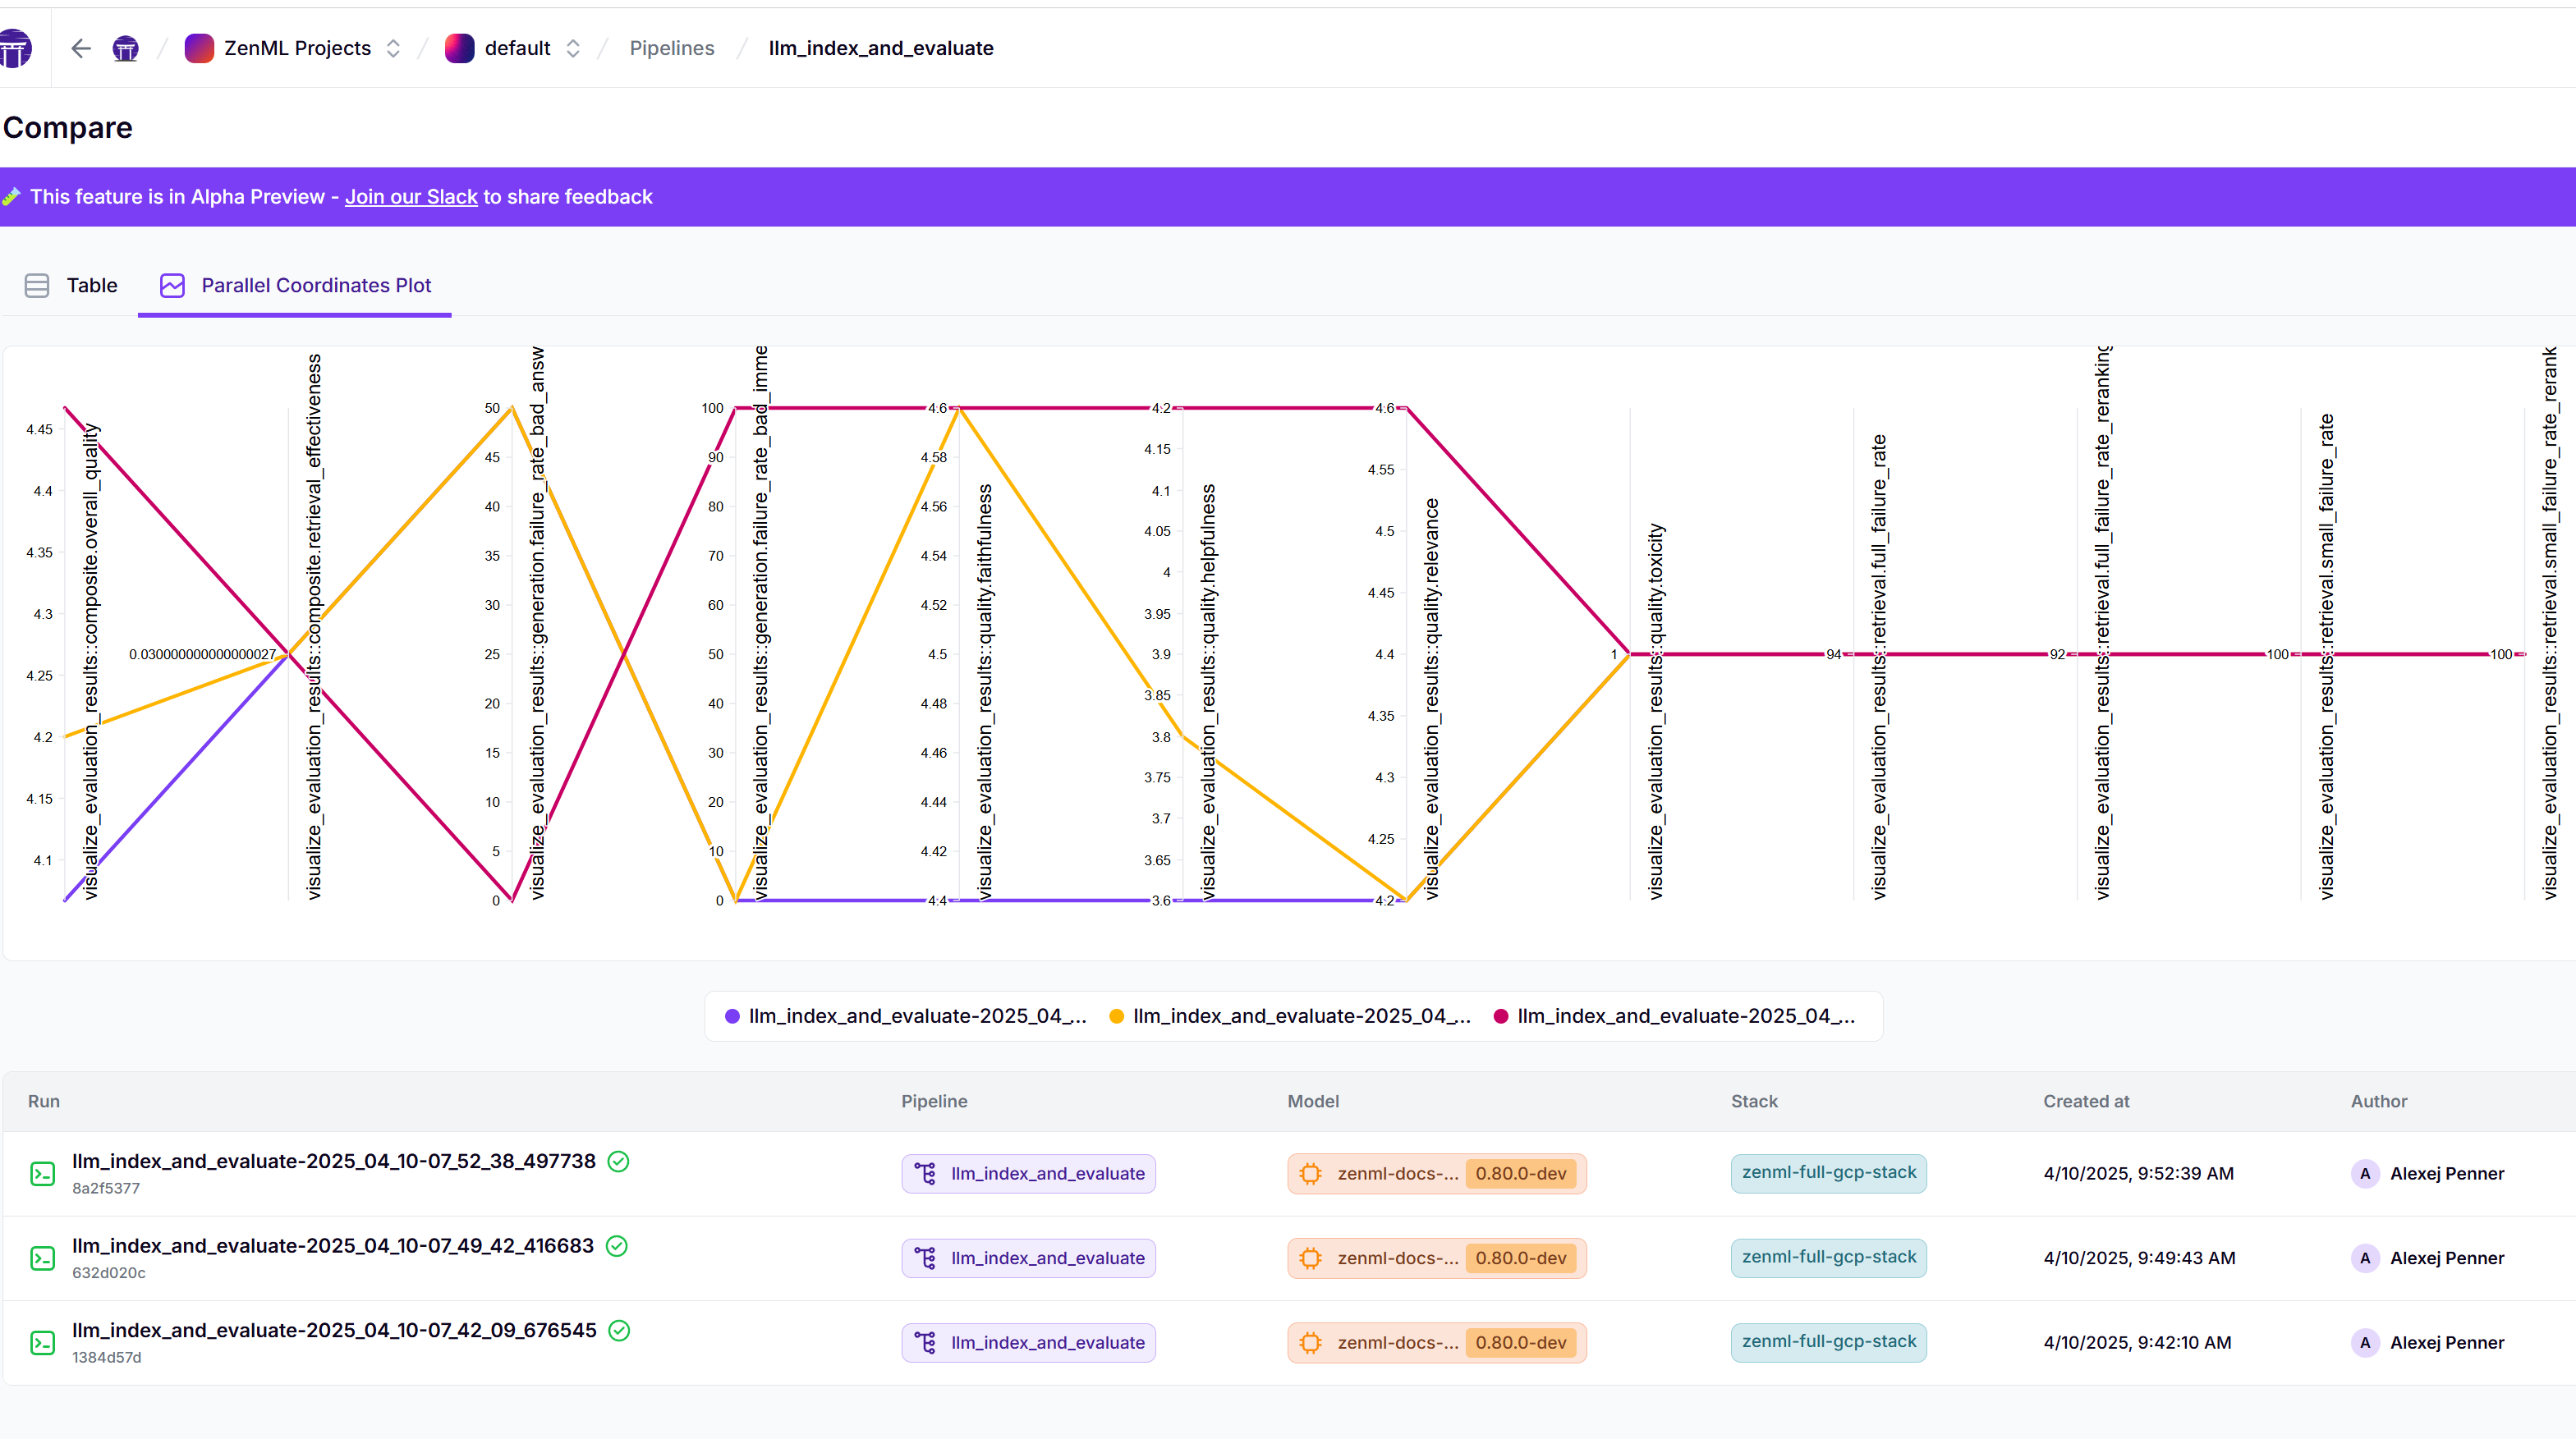The image size is (2576, 1439).
Task: Click the ZenML gate logo in breadcrumb
Action: (125, 48)
